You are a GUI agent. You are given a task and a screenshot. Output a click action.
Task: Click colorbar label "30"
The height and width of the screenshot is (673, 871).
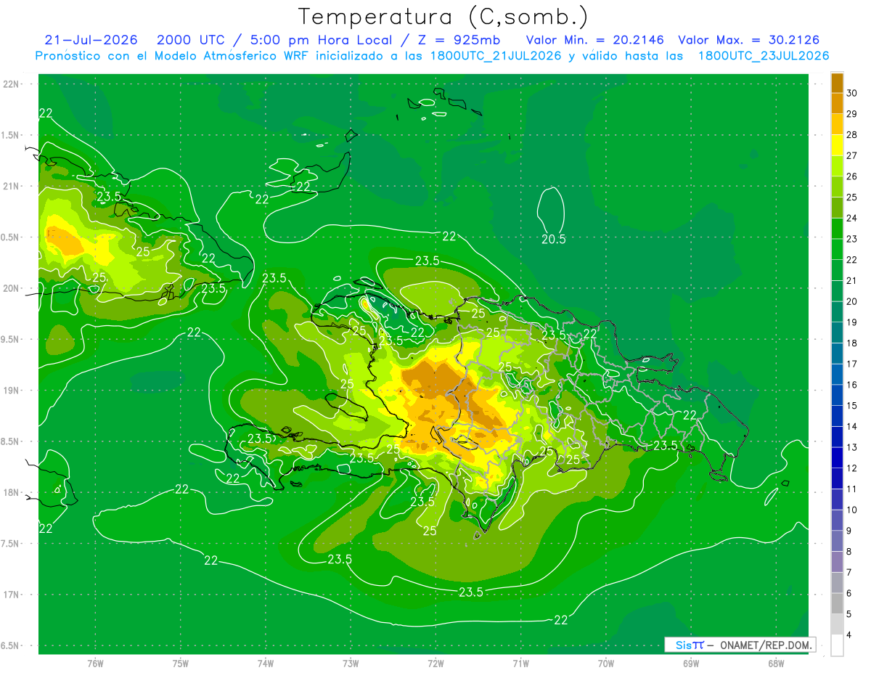point(852,93)
